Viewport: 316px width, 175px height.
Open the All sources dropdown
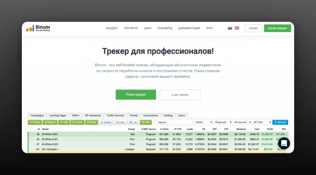tap(242, 122)
